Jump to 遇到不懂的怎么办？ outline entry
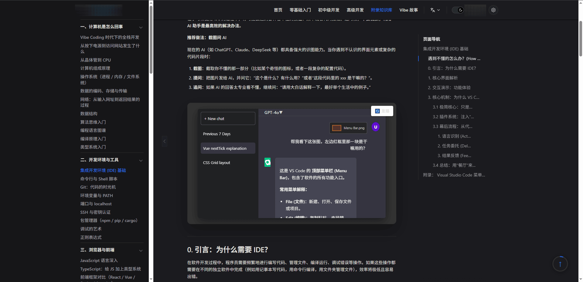The image size is (583, 282). [454, 59]
